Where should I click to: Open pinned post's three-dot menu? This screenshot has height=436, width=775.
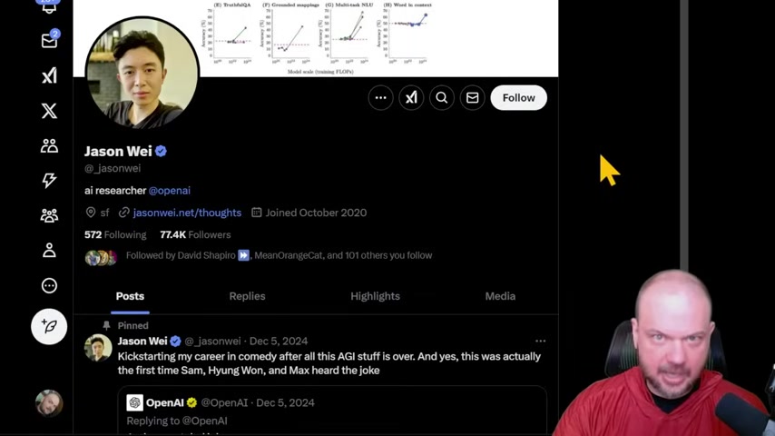tap(540, 341)
